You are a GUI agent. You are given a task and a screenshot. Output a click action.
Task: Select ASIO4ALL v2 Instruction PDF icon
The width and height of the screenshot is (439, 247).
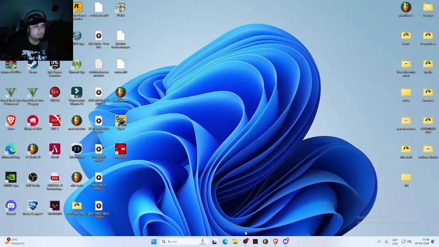click(55, 181)
